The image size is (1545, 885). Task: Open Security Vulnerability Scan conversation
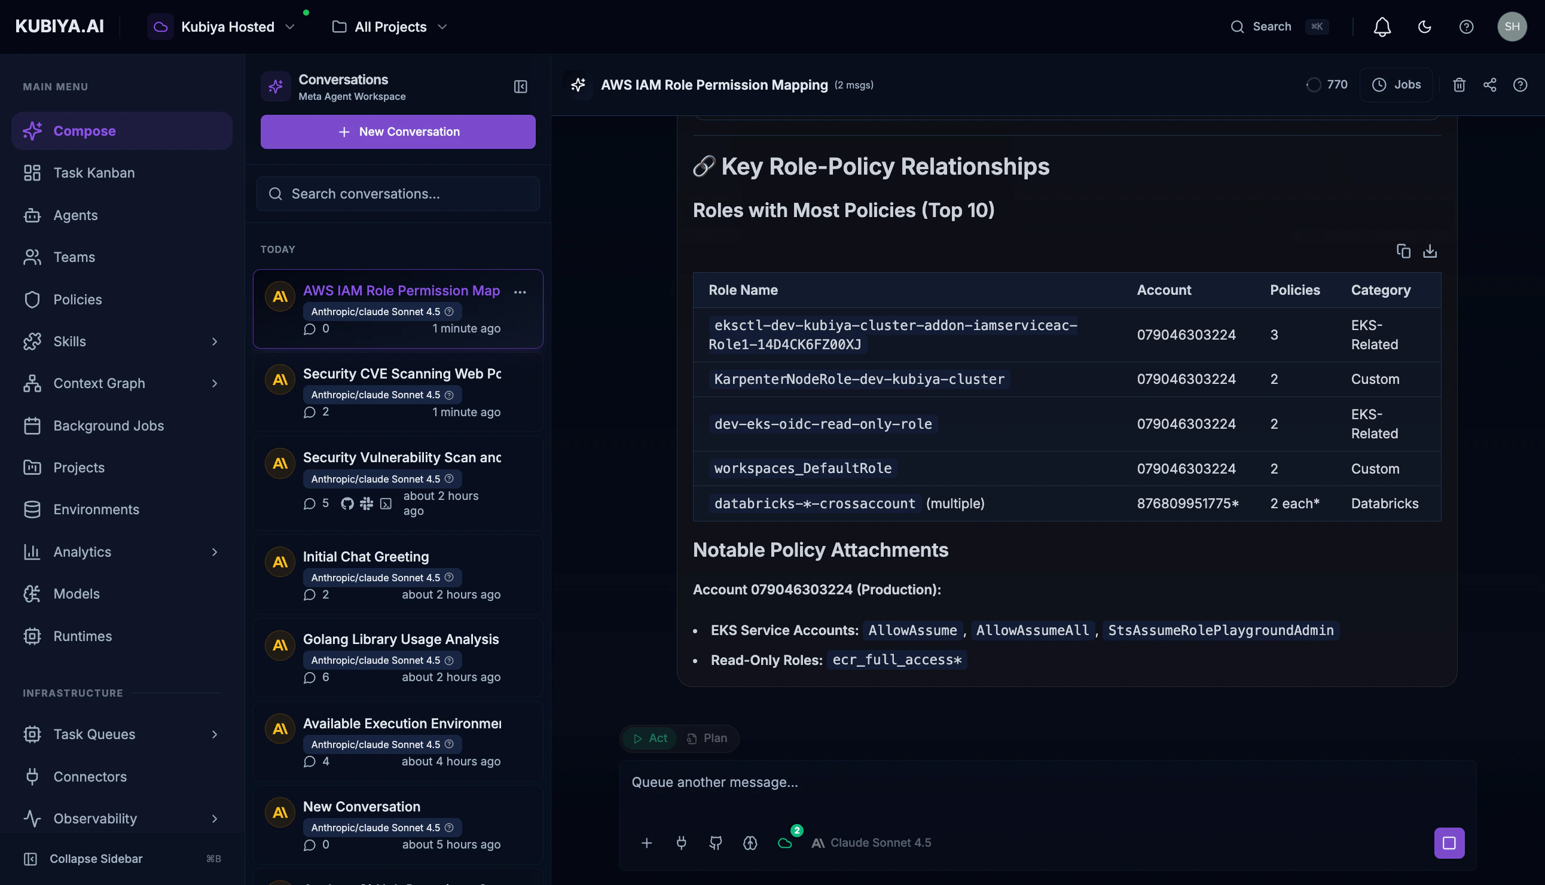pos(398,483)
